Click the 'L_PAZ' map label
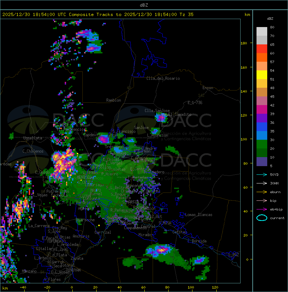The height and width of the screenshot is (292, 288). tap(234, 255)
